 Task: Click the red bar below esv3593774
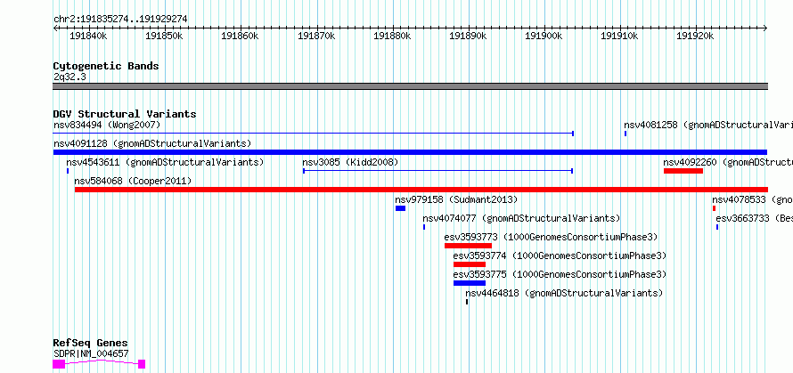pyautogui.click(x=470, y=264)
